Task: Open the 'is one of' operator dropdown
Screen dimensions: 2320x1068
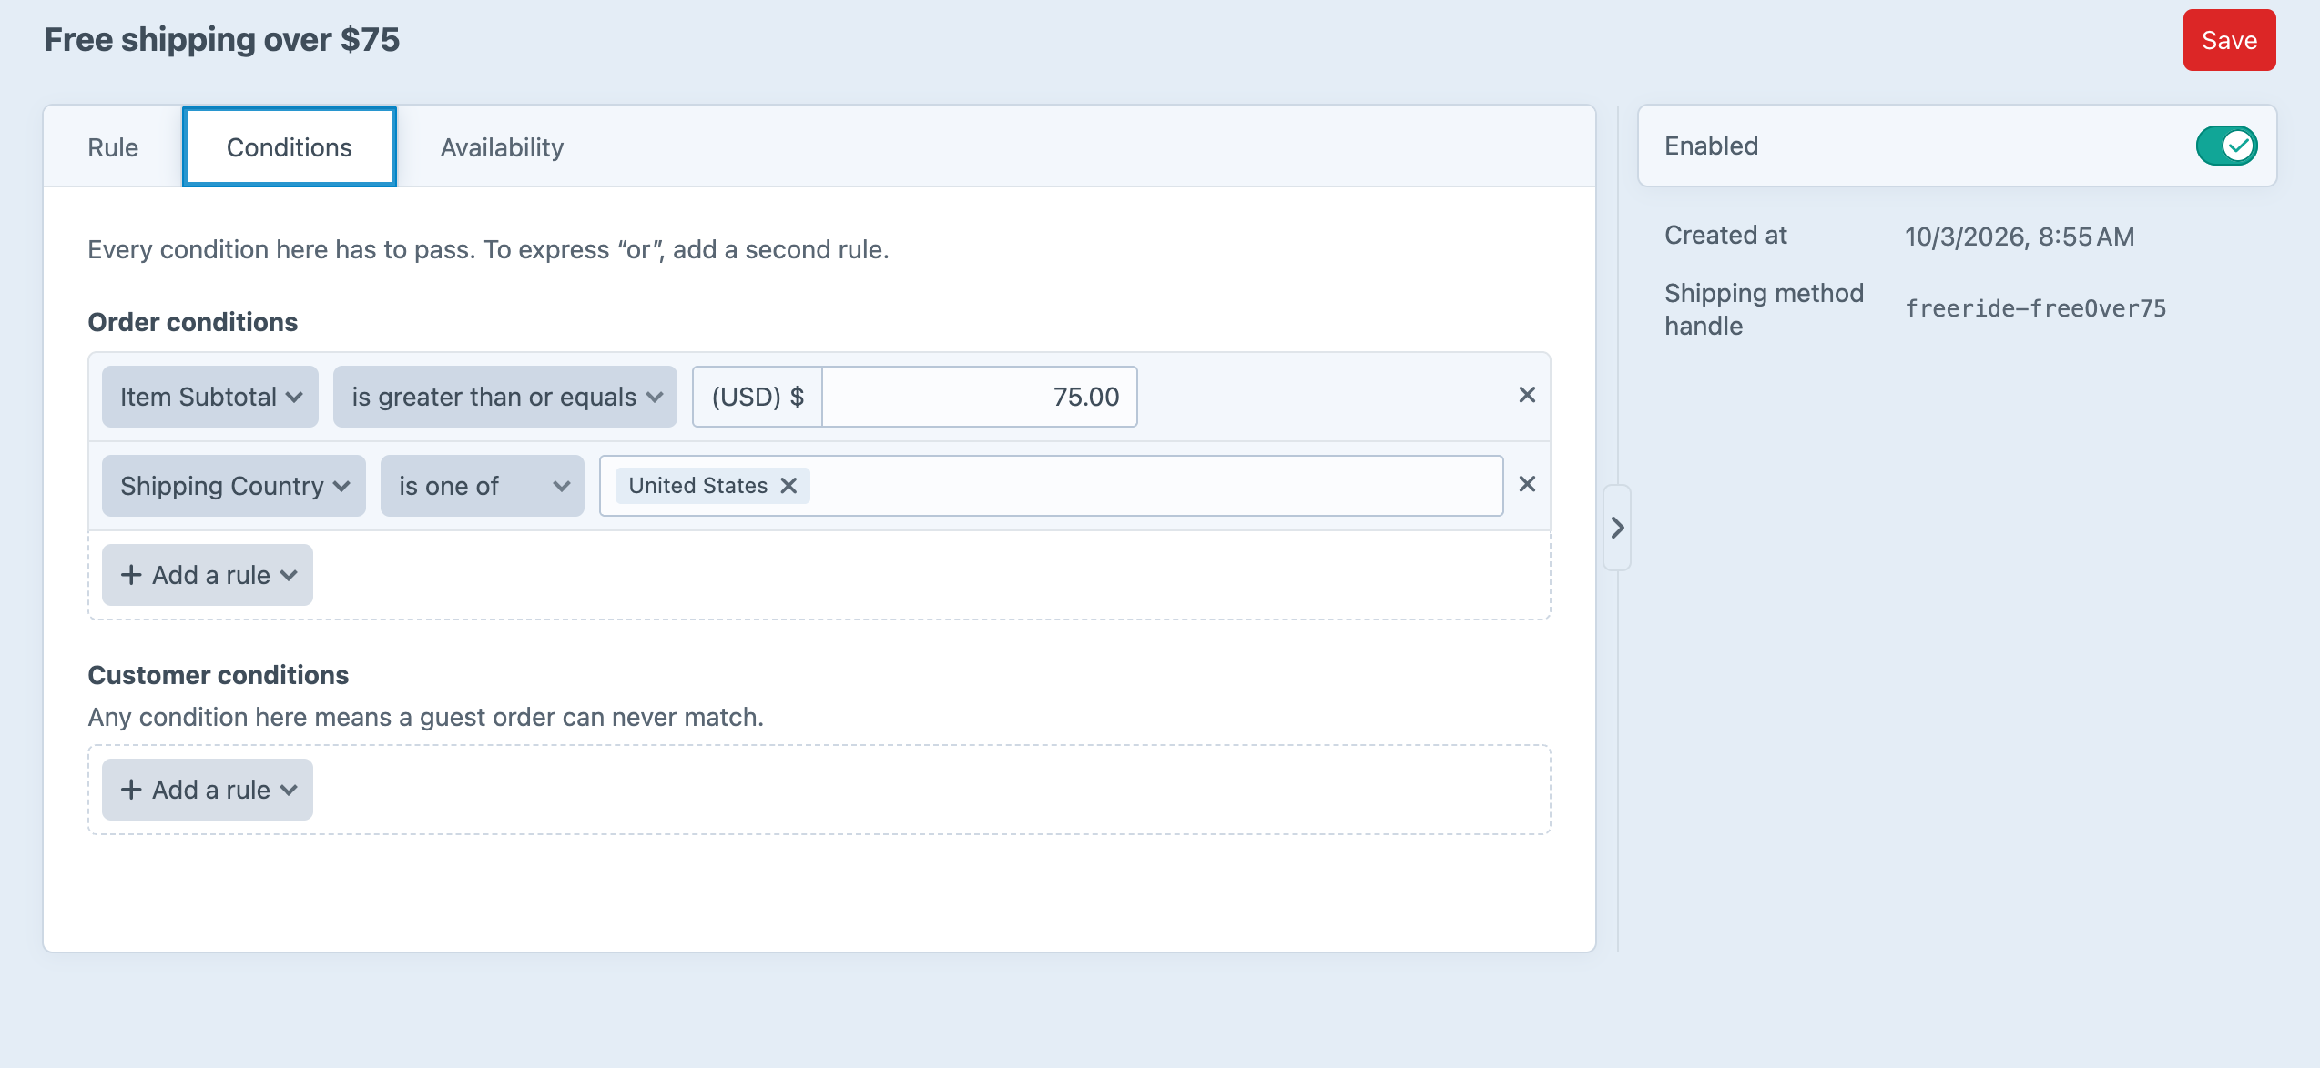Action: [483, 486]
